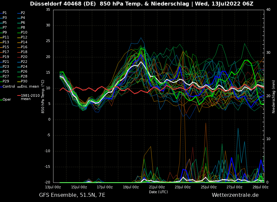
Task: Click the P1 legend entry
Action: pos(5,13)
